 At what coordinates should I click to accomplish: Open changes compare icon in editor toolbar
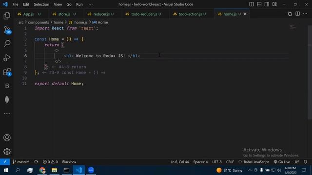290,14
